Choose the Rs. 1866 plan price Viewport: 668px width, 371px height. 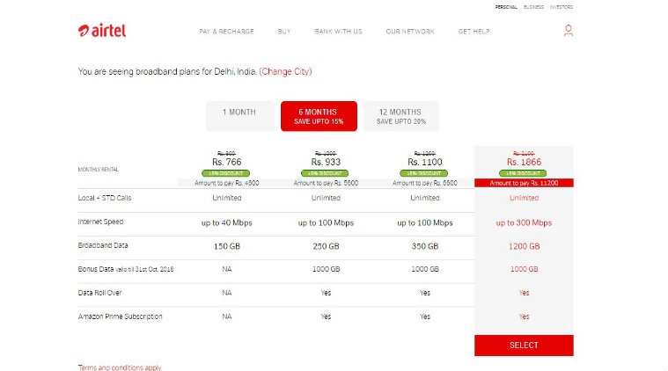click(x=524, y=162)
